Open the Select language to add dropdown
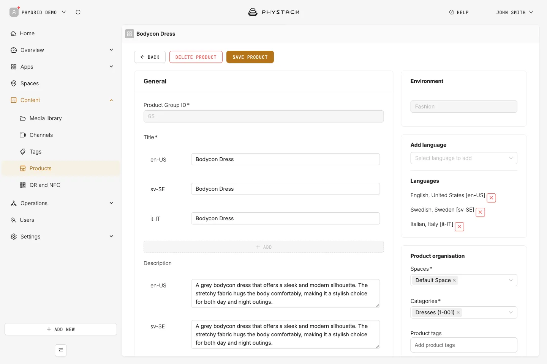The height and width of the screenshot is (364, 547). pyautogui.click(x=464, y=158)
